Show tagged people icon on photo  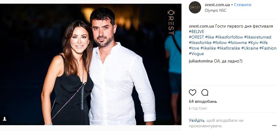(5, 119)
